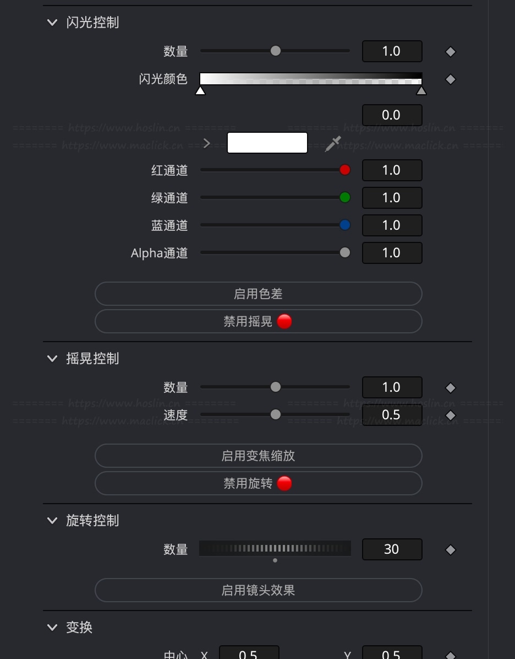Select the gray right gradient stop

click(x=421, y=90)
